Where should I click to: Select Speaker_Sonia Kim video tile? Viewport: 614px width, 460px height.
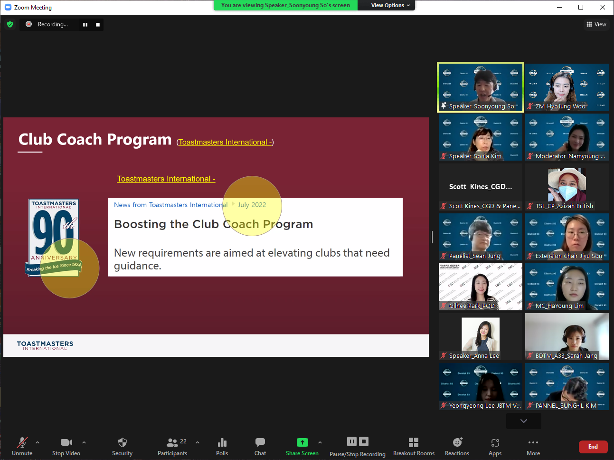coord(481,137)
